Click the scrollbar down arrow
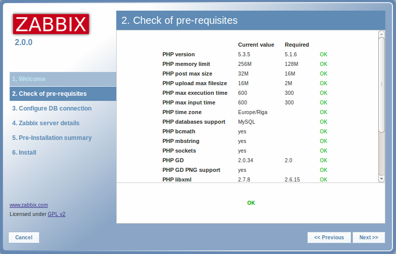Image resolution: width=396 pixels, height=254 pixels. [x=381, y=179]
